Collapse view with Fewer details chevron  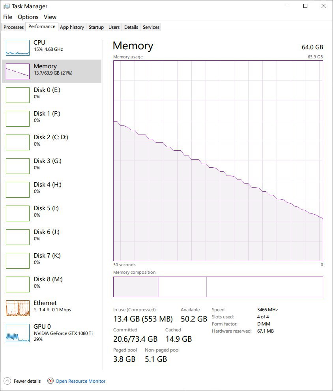[7, 381]
